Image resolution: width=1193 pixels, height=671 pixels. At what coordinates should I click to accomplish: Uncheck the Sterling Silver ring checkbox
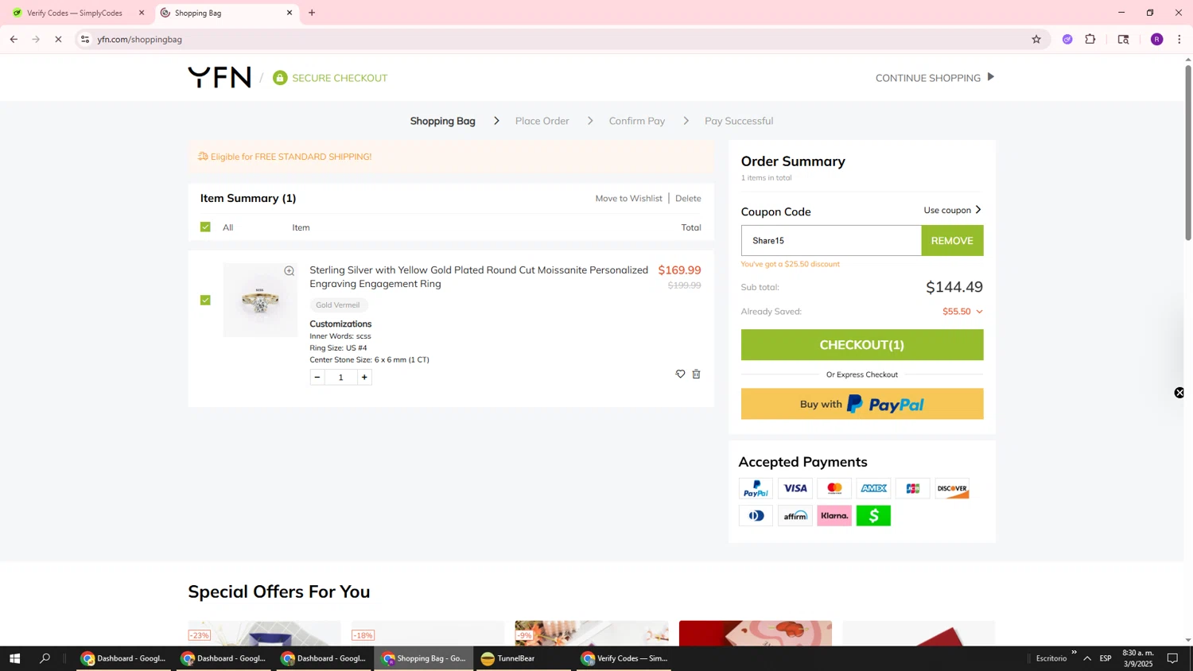pyautogui.click(x=205, y=300)
